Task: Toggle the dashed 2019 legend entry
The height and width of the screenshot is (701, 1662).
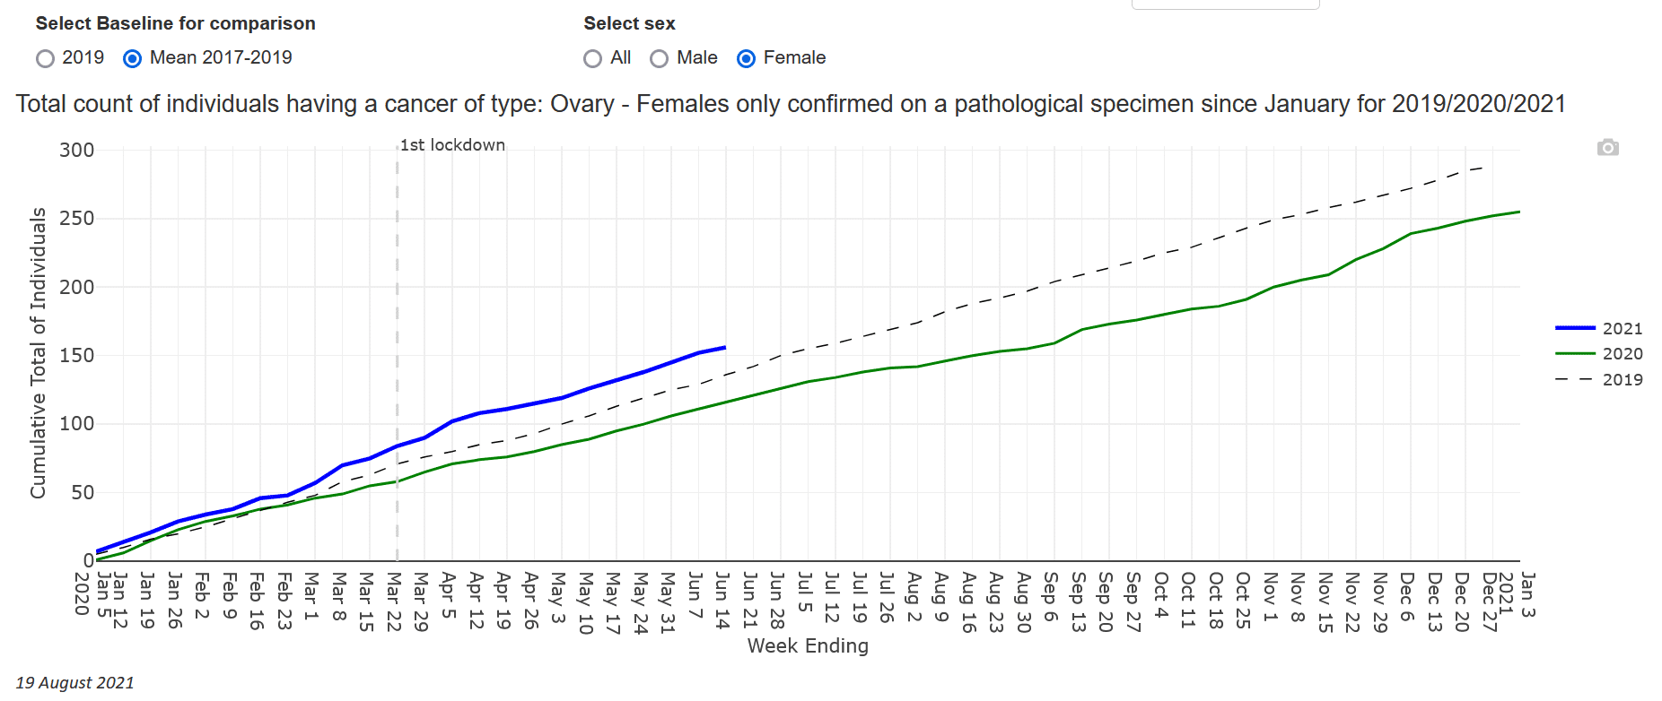Action: [1598, 380]
